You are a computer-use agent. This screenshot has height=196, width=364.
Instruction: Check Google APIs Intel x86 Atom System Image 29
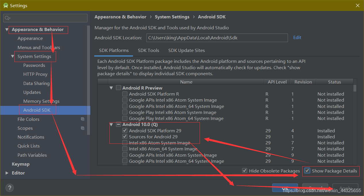click(x=125, y=155)
